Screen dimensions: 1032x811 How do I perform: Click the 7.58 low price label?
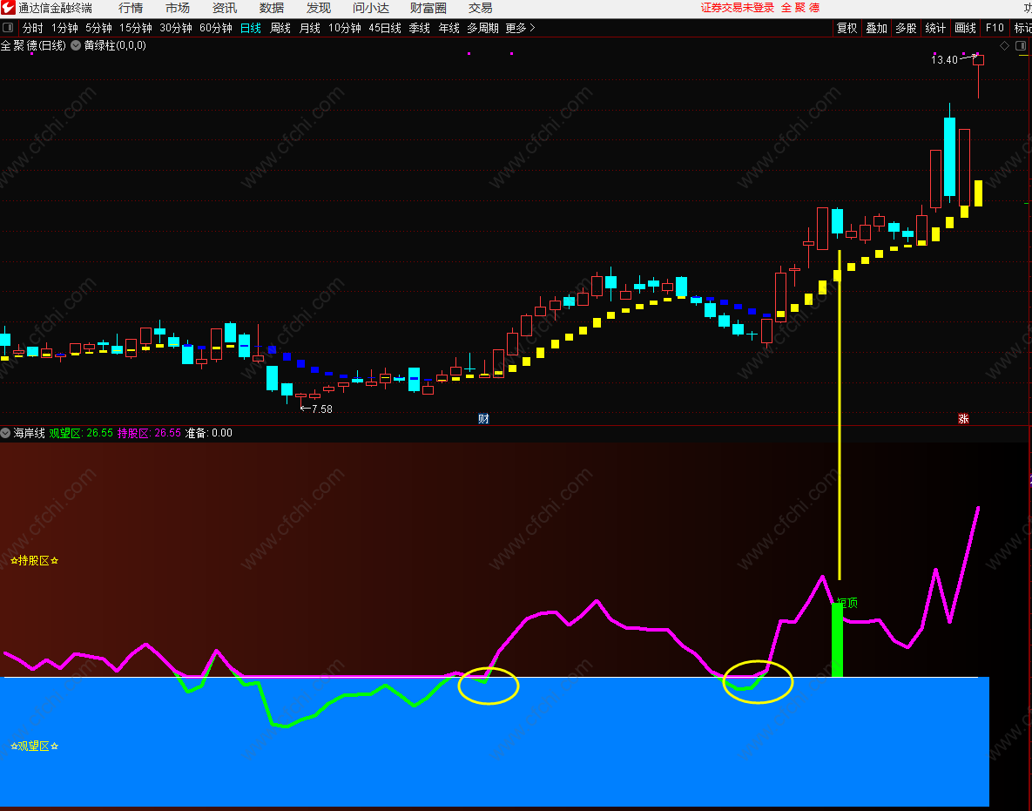[322, 409]
